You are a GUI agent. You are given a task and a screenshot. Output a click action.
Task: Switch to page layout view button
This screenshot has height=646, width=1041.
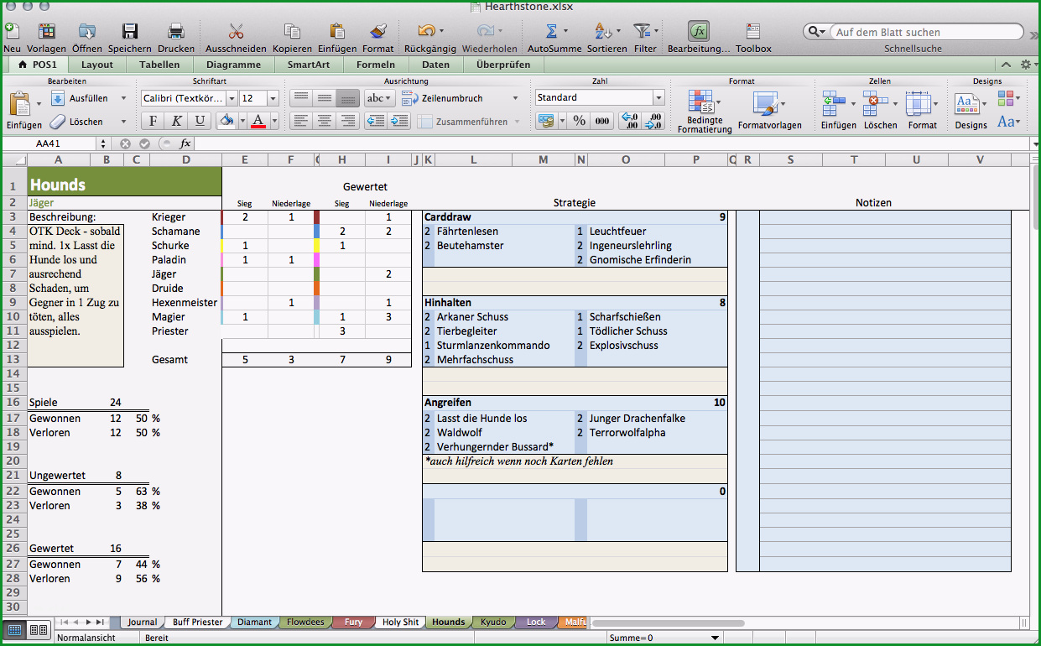38,629
